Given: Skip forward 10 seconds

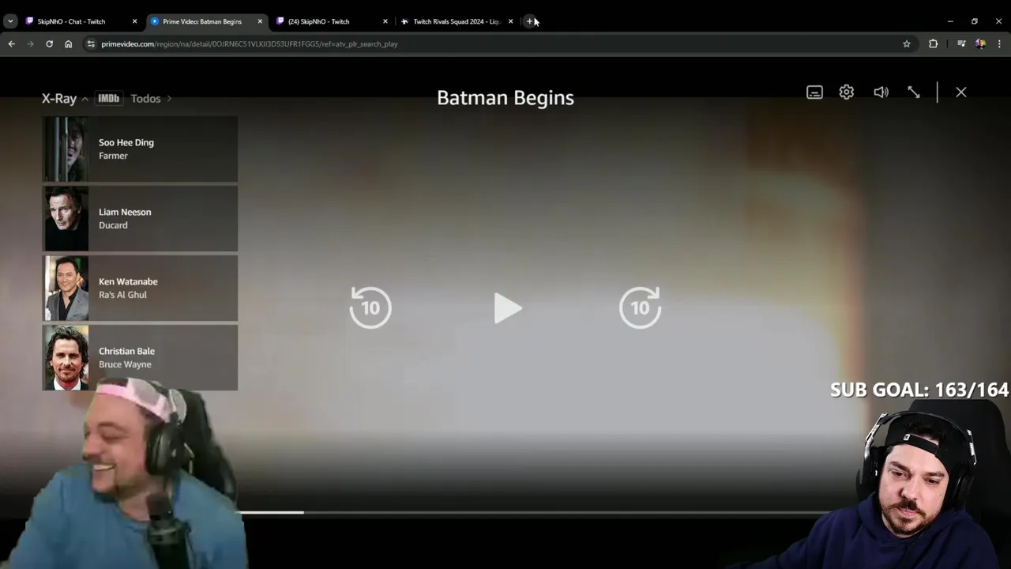Looking at the screenshot, I should [640, 307].
